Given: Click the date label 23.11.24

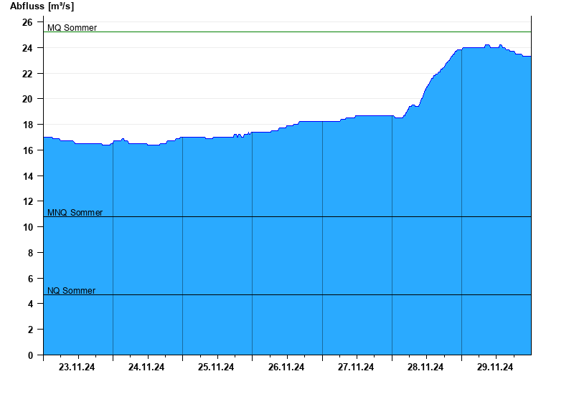Looking at the screenshot, I should [77, 367].
